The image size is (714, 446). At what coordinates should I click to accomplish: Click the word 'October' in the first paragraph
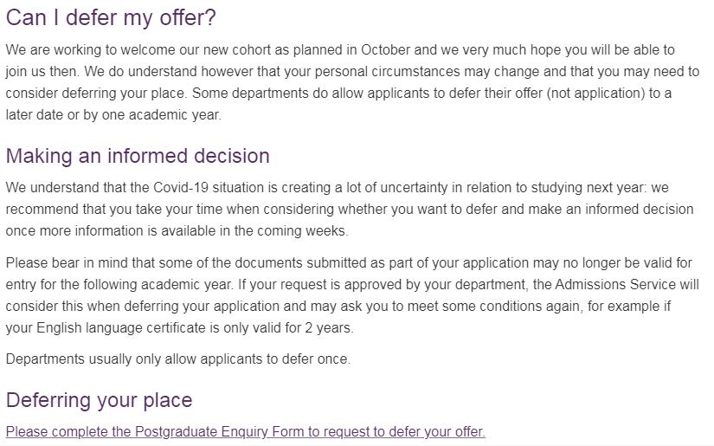386,50
